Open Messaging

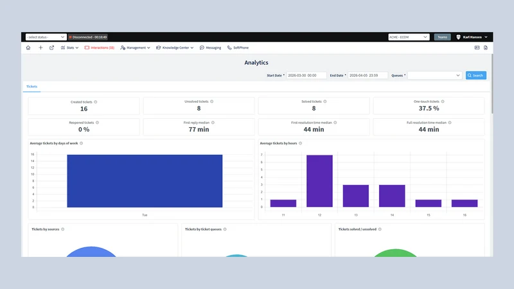coord(211,48)
